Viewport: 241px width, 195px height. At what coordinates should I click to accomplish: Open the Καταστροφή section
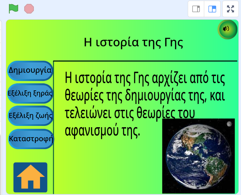click(31, 139)
